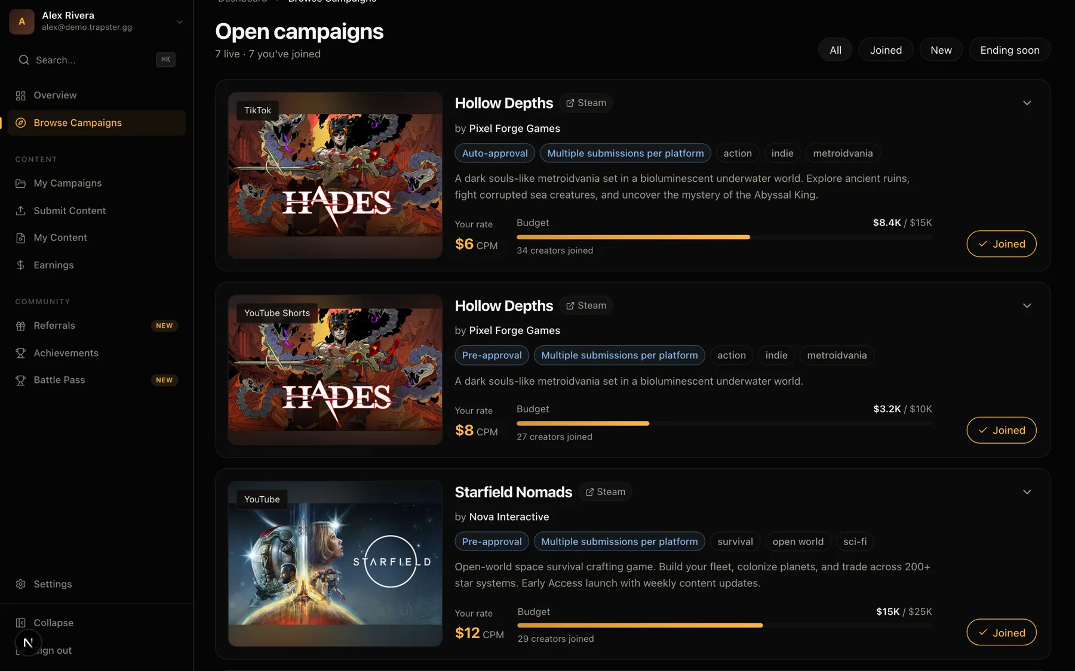Screen dimensions: 1075x671
Task: Click the open world tag
Action: [798, 542]
